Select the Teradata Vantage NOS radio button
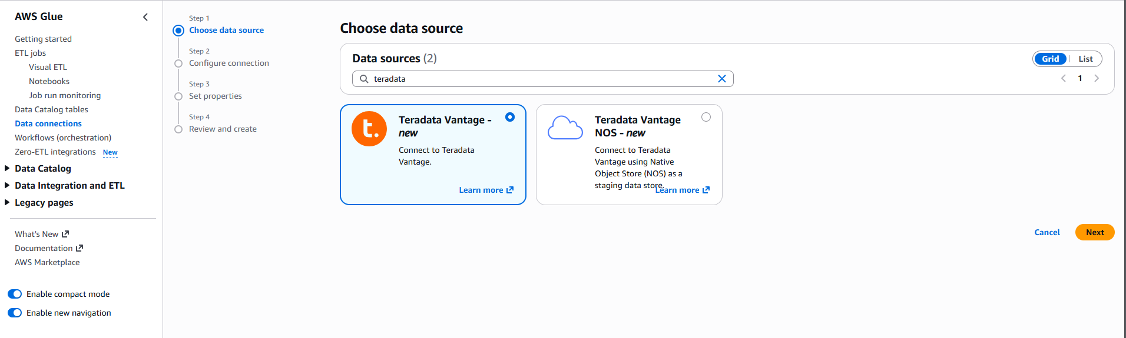Image resolution: width=1126 pixels, height=338 pixels. (x=706, y=117)
